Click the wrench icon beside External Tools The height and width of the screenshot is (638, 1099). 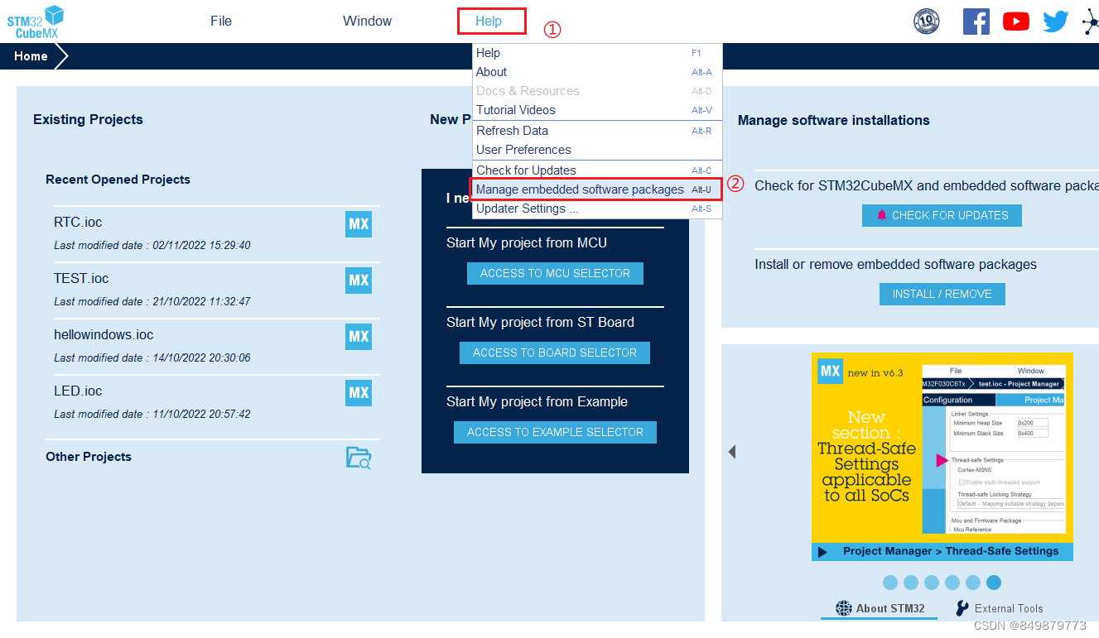click(x=962, y=608)
